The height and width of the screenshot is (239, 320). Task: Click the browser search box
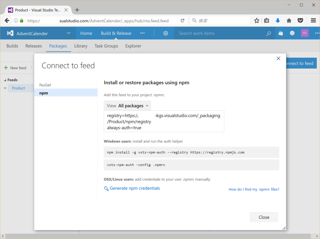[220, 21]
